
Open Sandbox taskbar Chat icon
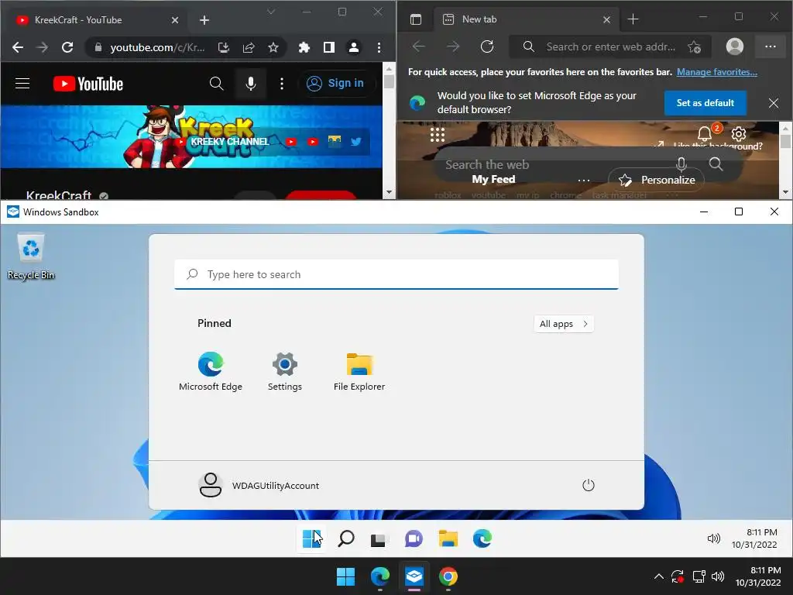(414, 538)
